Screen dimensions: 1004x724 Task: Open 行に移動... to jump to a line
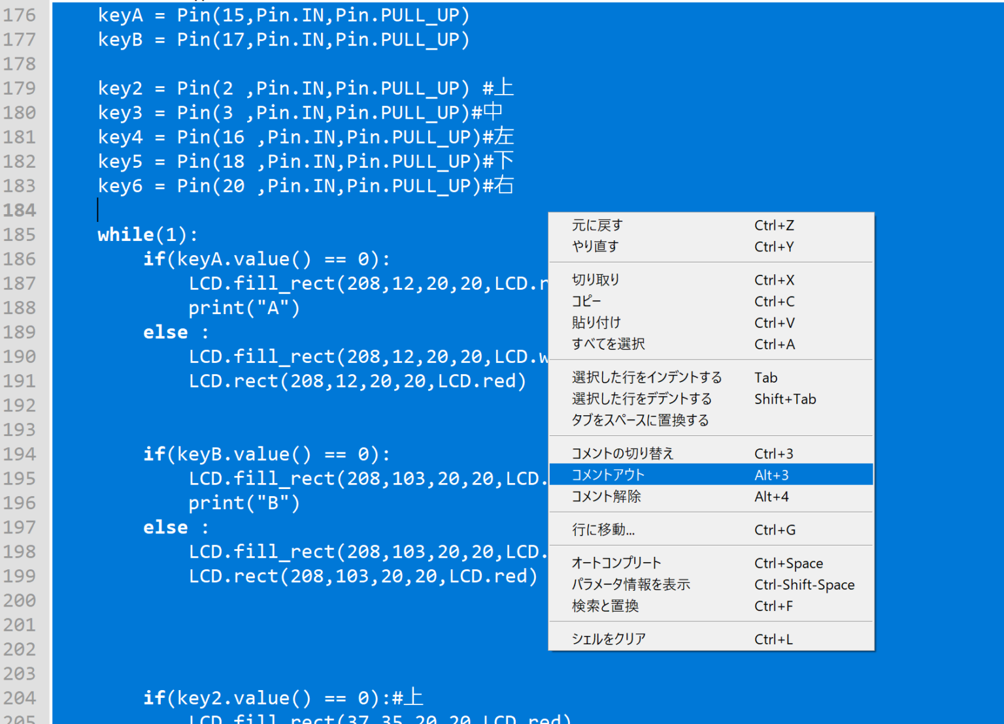(603, 529)
